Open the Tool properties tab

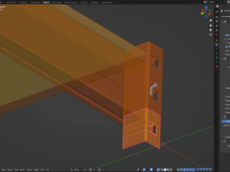(217, 11)
